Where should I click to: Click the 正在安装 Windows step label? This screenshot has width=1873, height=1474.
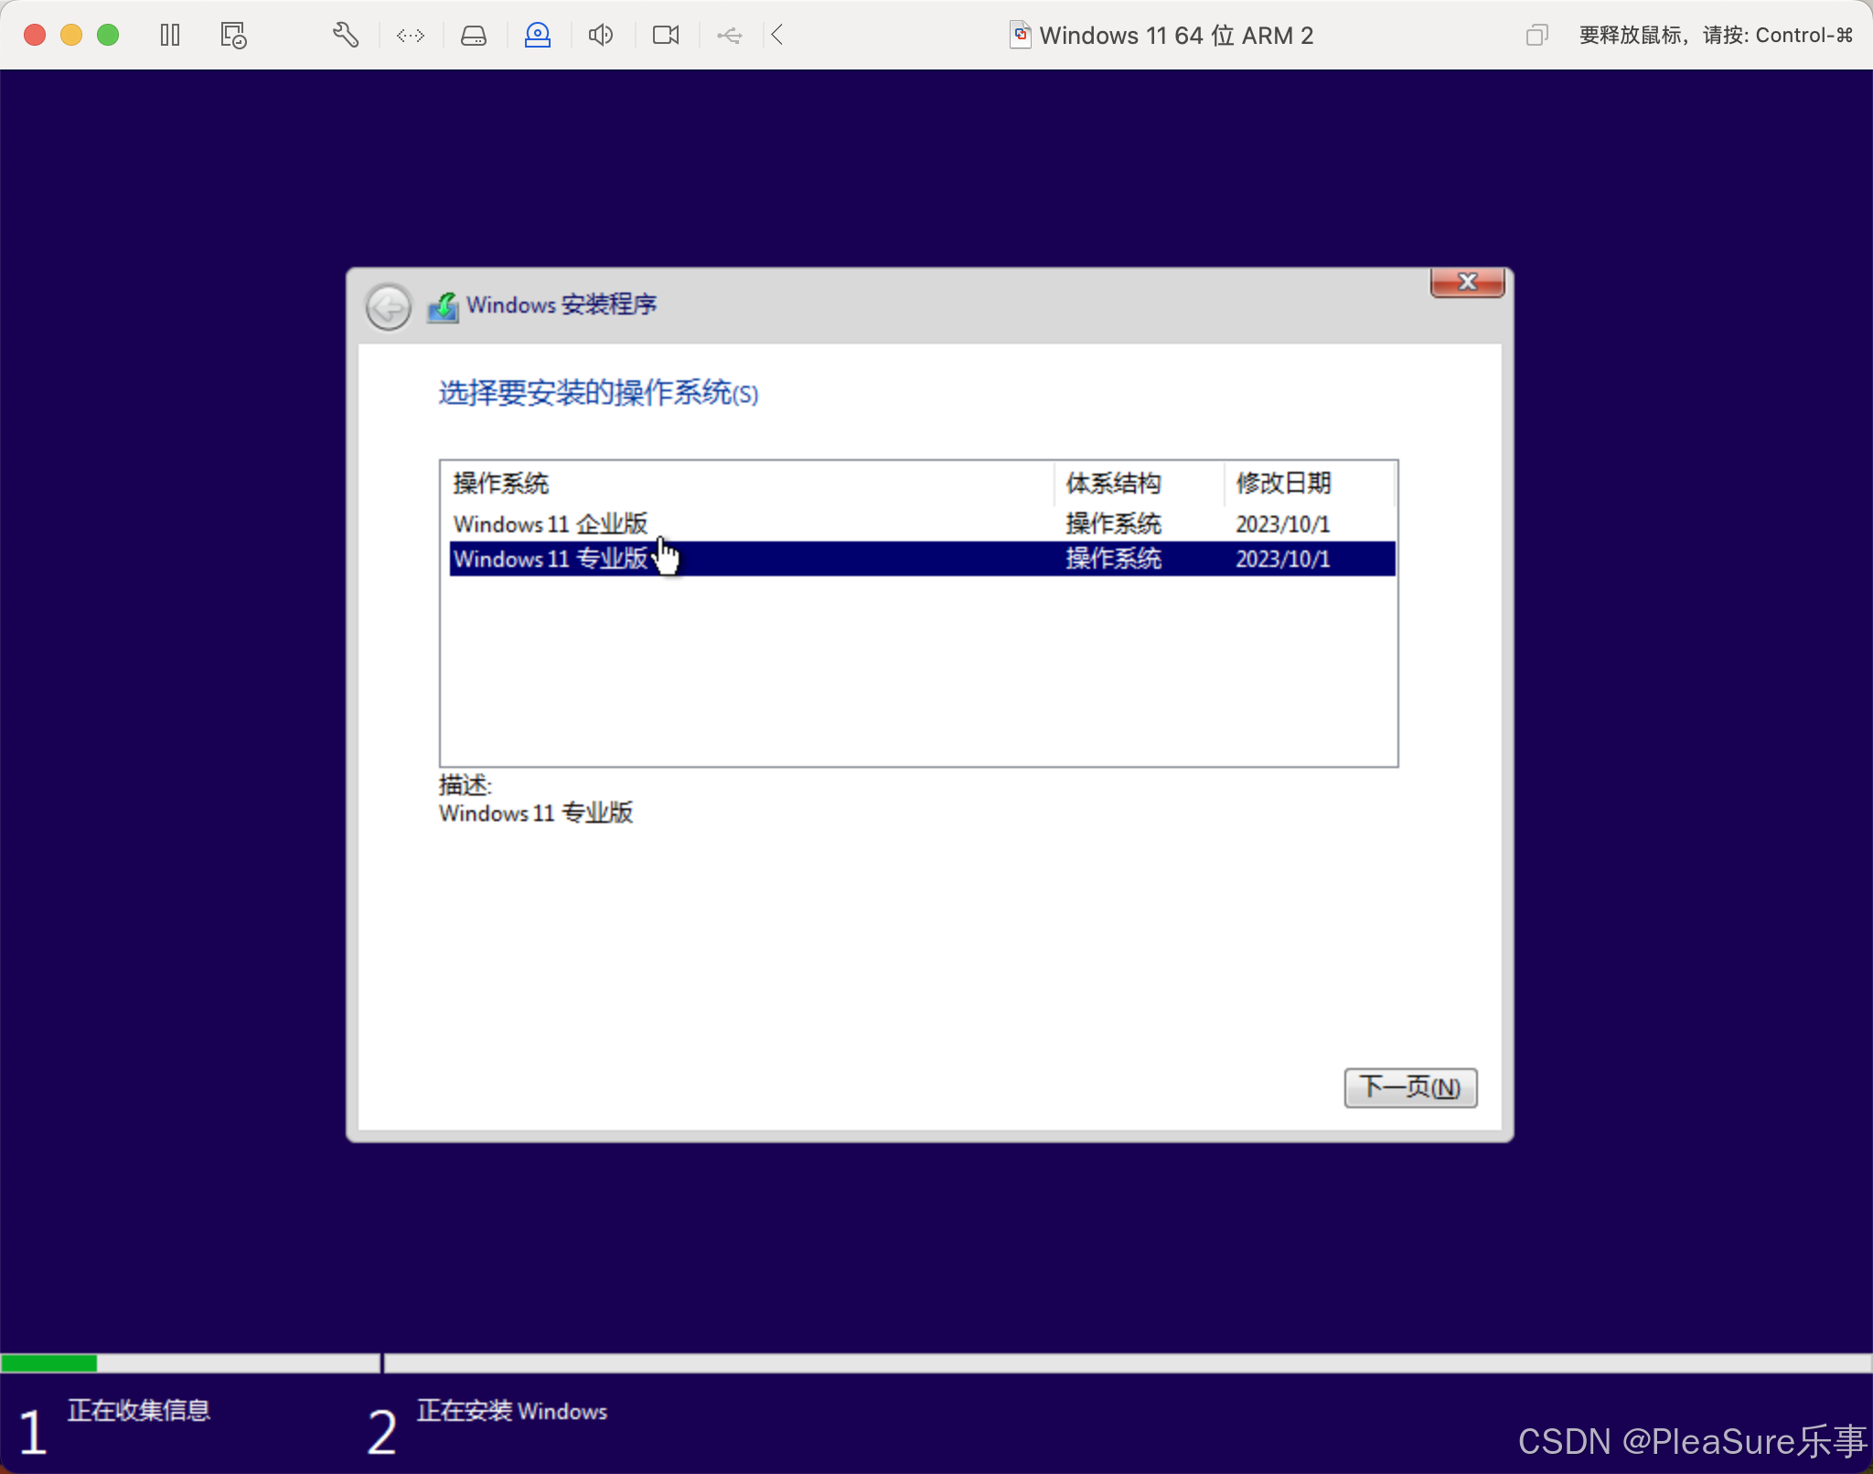click(512, 1411)
